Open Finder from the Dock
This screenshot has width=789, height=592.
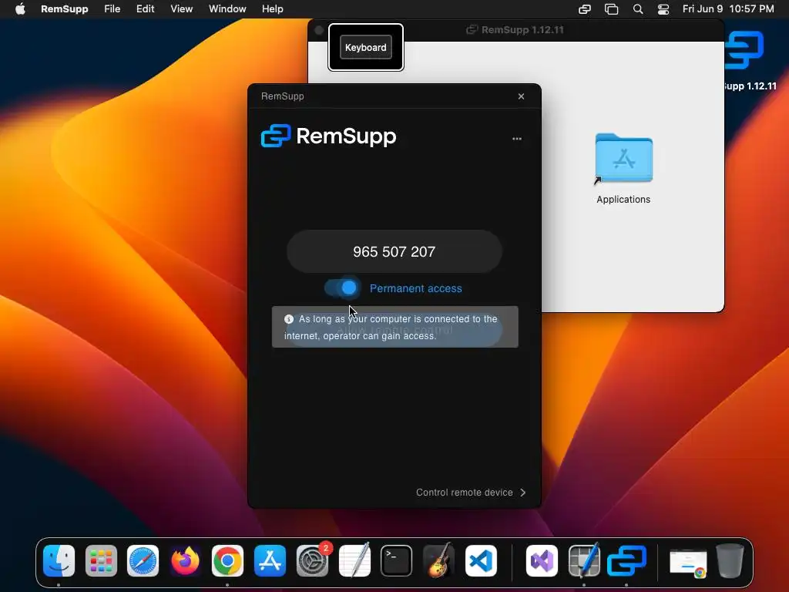59,561
